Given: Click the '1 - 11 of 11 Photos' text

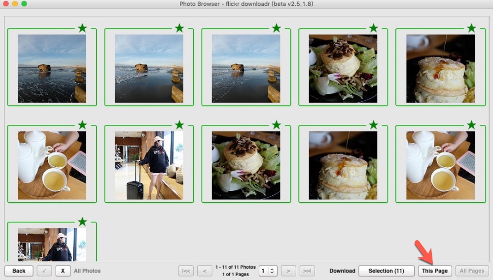Looking at the screenshot, I should [236, 267].
